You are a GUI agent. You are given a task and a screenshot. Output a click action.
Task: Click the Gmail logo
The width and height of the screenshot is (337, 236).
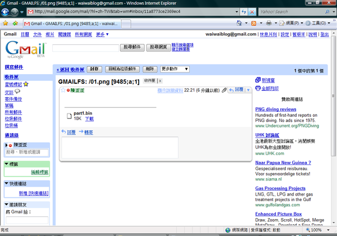[25, 50]
